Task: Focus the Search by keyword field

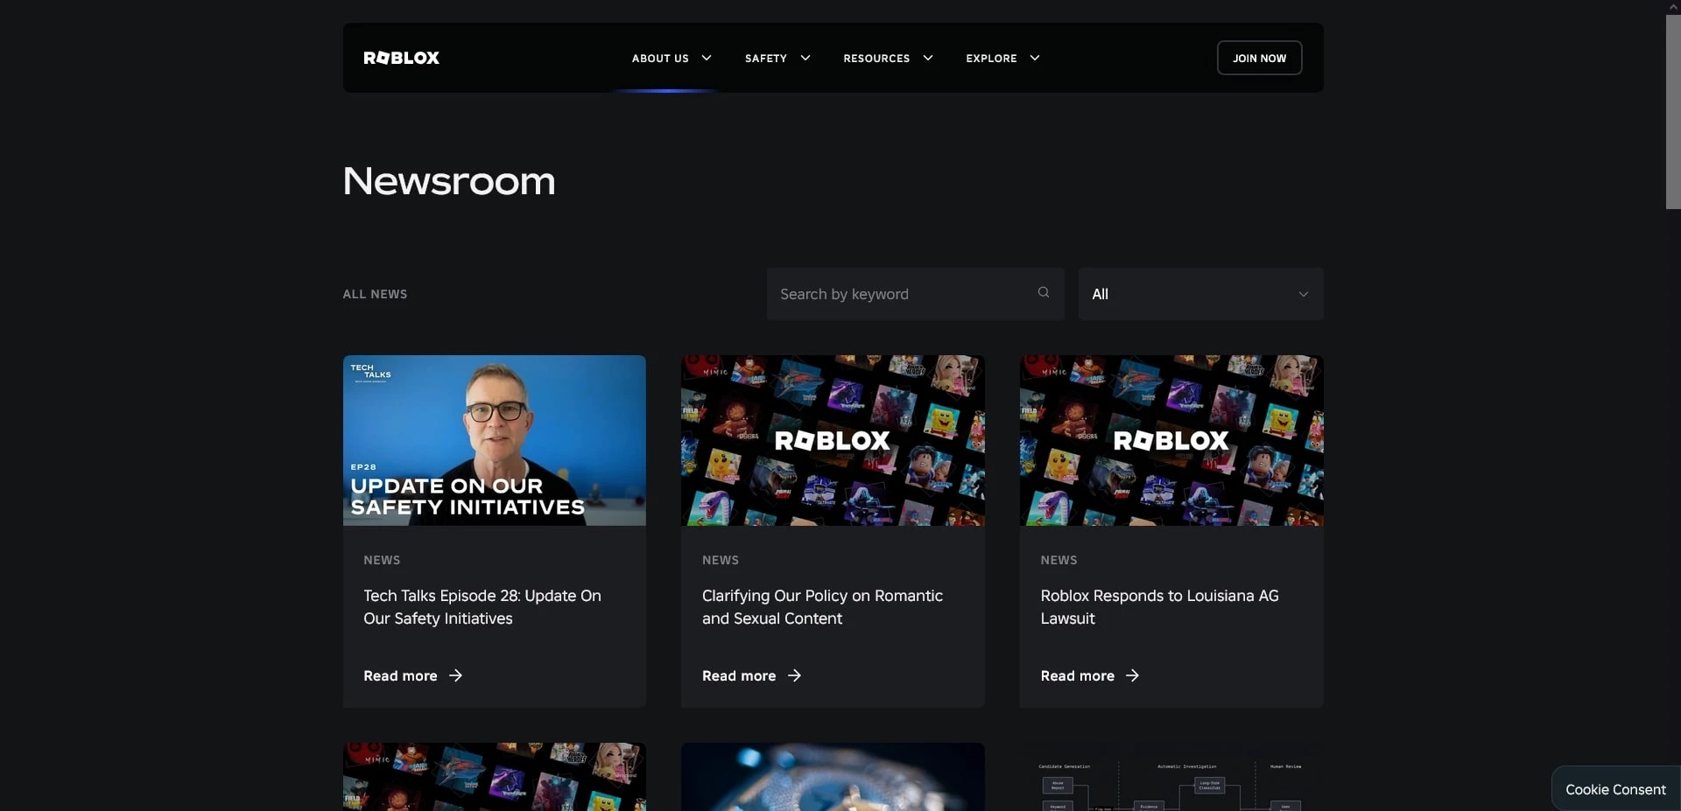Action: coord(902,294)
